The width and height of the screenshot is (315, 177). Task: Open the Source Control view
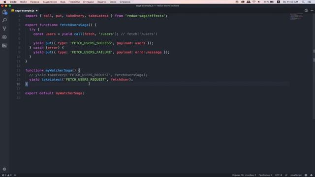pyautogui.click(x=4, y=29)
